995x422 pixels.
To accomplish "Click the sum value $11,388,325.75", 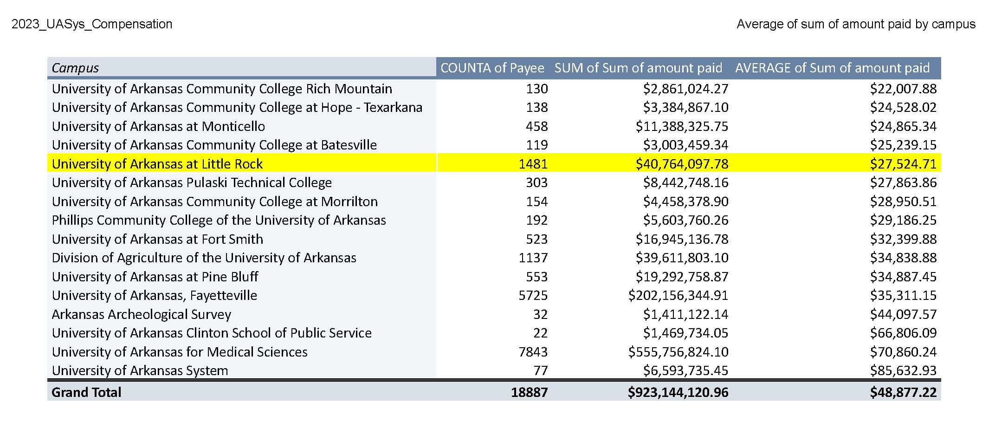I will pyautogui.click(x=682, y=126).
